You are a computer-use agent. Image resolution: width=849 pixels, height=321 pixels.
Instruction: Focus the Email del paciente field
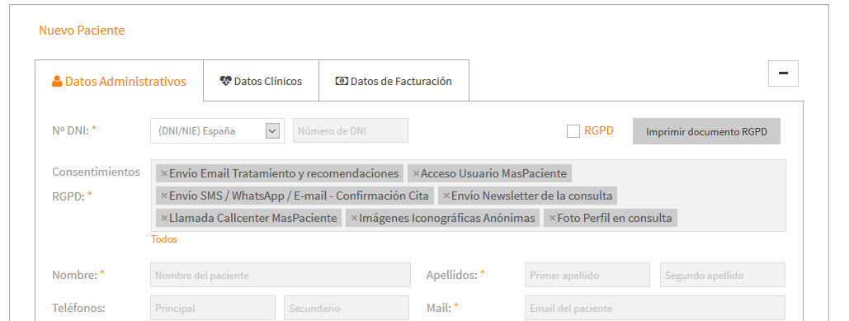pos(655,308)
